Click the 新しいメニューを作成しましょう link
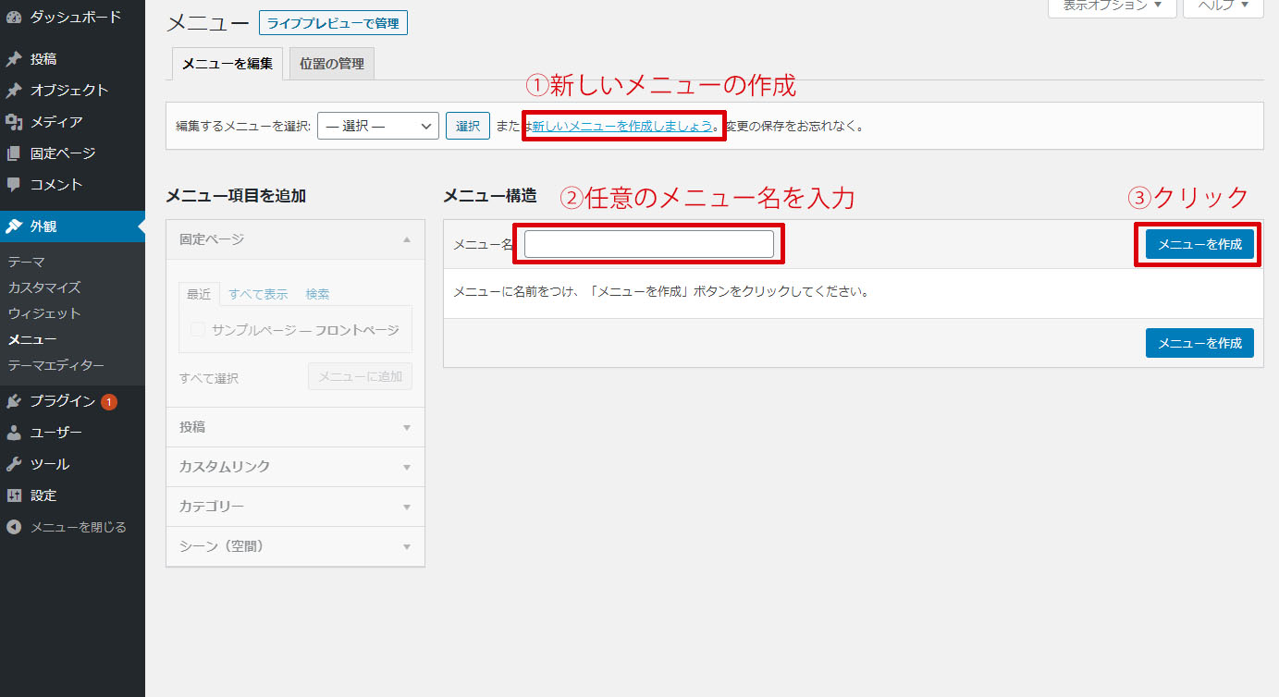The width and height of the screenshot is (1279, 697). click(x=621, y=126)
